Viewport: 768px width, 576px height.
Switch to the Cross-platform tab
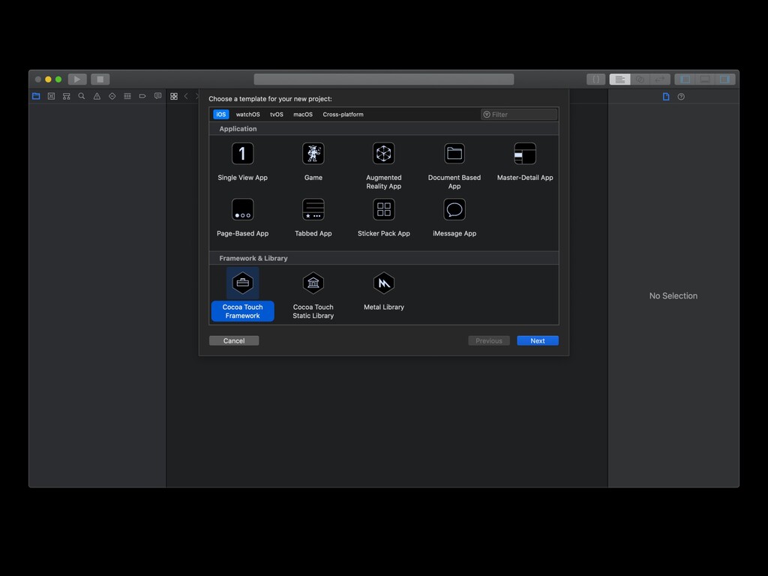(x=343, y=114)
